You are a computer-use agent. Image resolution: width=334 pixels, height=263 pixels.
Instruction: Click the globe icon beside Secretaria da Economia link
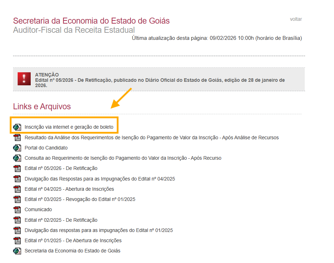pos(17,251)
